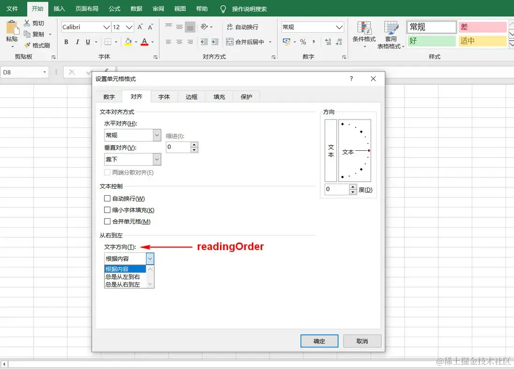514x369 pixels.
Task: Apply Percent Style (%) format
Action: 303,42
